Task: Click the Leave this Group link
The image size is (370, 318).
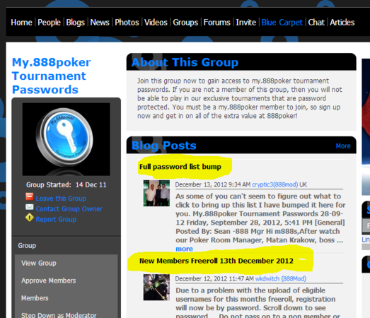Action: (x=61, y=199)
